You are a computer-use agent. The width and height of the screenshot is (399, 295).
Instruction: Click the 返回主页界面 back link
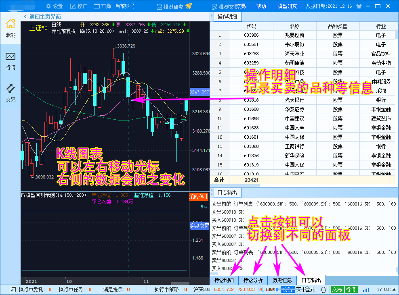[x=42, y=17]
